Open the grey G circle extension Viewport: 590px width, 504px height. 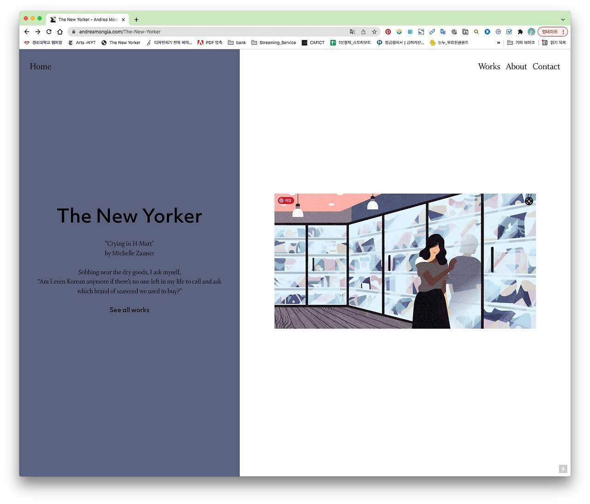coord(498,32)
